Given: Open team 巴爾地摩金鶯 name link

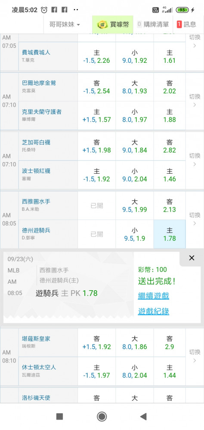Looking at the screenshot, I should click(x=39, y=83).
